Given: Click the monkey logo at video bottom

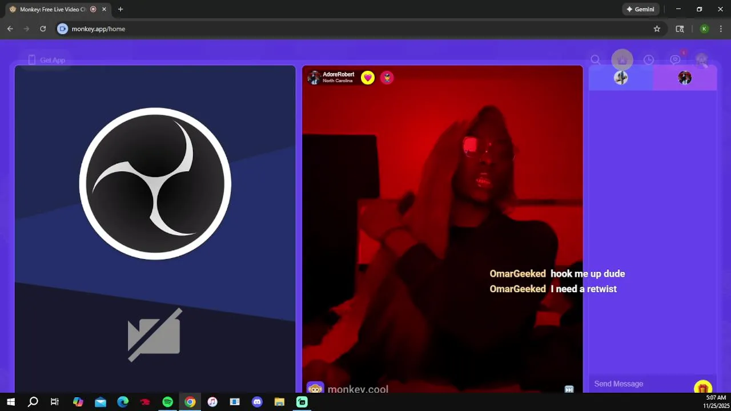Looking at the screenshot, I should [x=315, y=389].
